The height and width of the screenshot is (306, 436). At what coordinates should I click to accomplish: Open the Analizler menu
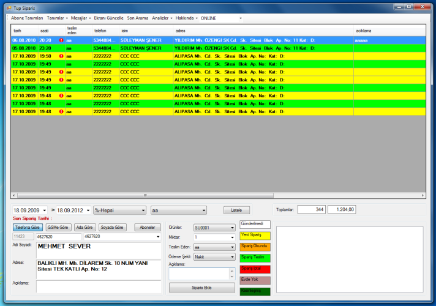coord(162,18)
